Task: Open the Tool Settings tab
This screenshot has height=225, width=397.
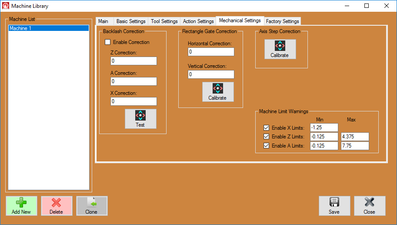Action: pyautogui.click(x=164, y=21)
